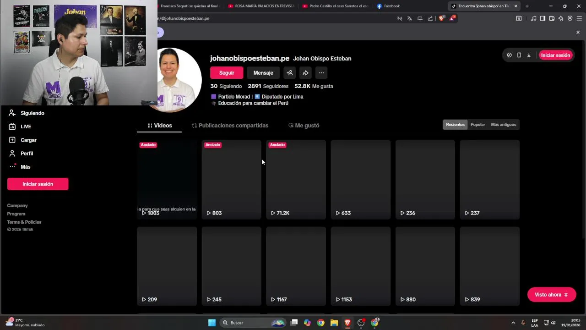Open Brave Wallet icon

(552, 18)
